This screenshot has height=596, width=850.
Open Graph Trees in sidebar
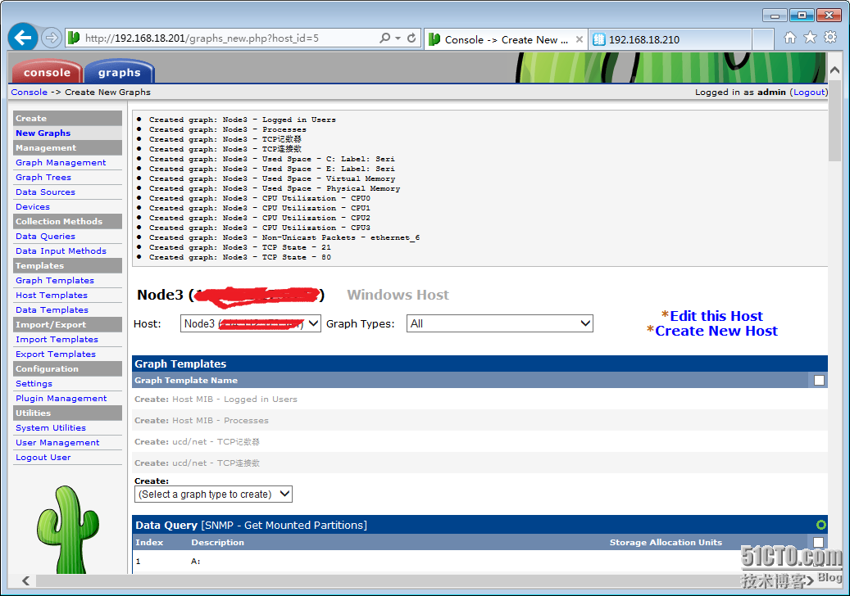pyautogui.click(x=43, y=177)
